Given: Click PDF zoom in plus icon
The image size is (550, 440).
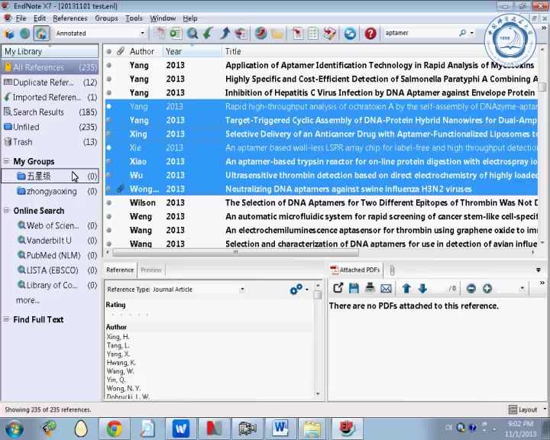Looking at the screenshot, I should 487,289.
